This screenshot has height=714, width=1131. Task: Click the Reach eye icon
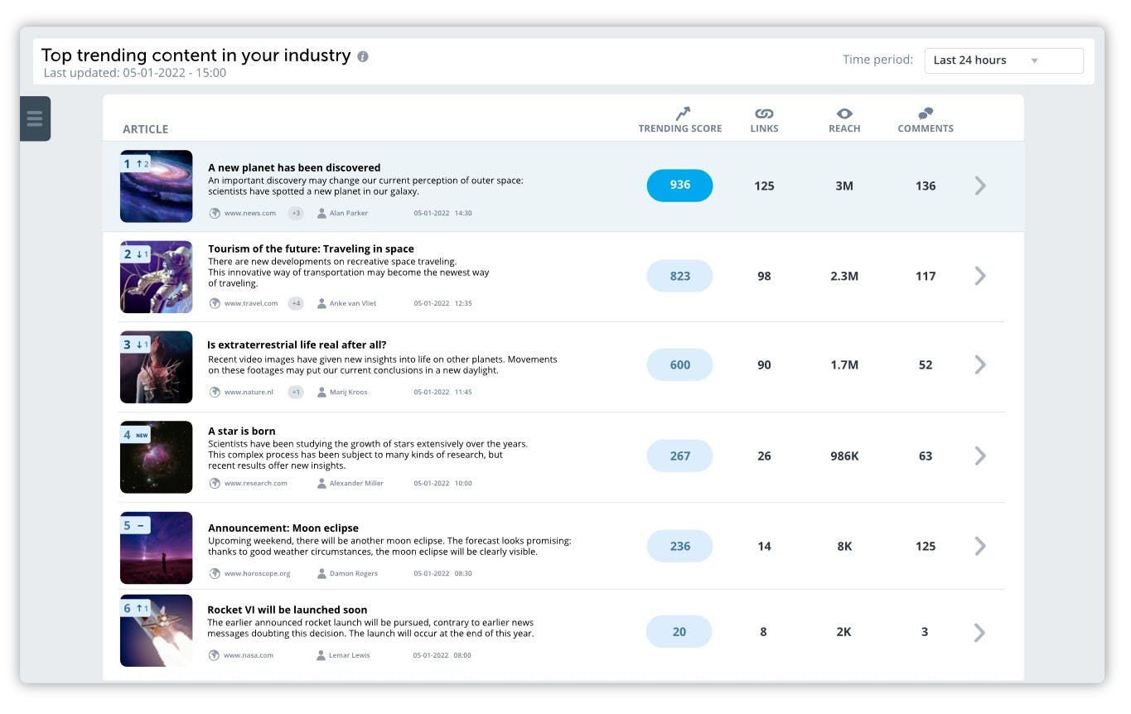(x=844, y=113)
